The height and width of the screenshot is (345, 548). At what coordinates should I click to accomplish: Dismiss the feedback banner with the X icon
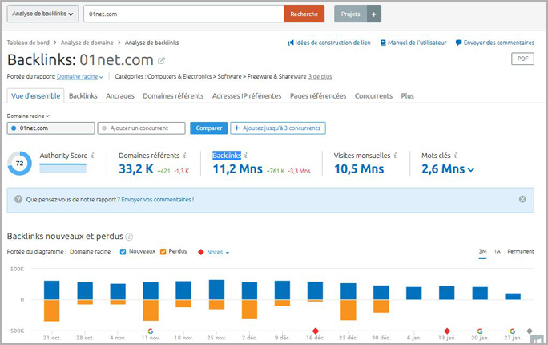click(x=522, y=199)
